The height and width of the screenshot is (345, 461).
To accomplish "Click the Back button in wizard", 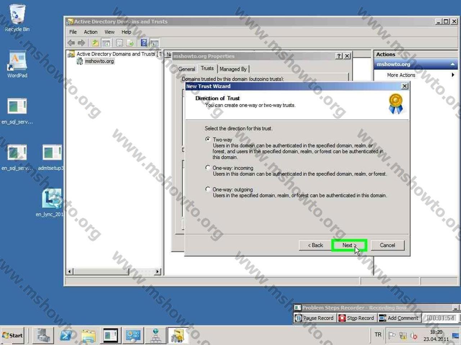I will pos(315,245).
